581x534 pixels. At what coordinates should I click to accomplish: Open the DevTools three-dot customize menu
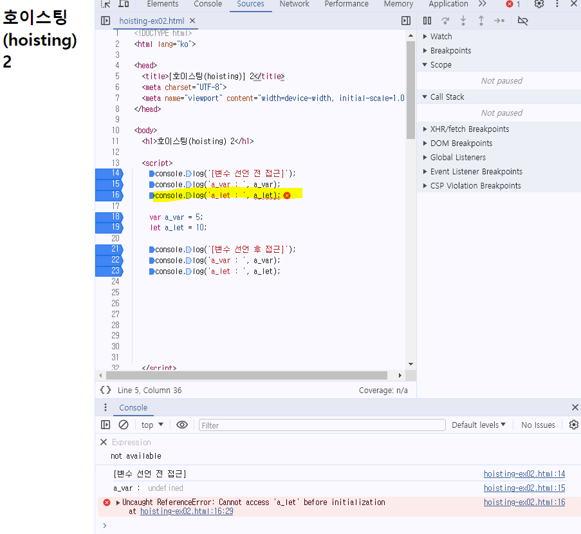tap(557, 4)
